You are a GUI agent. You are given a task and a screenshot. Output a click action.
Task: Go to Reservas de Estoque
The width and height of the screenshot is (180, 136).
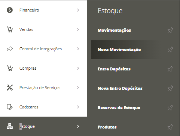[119, 108]
